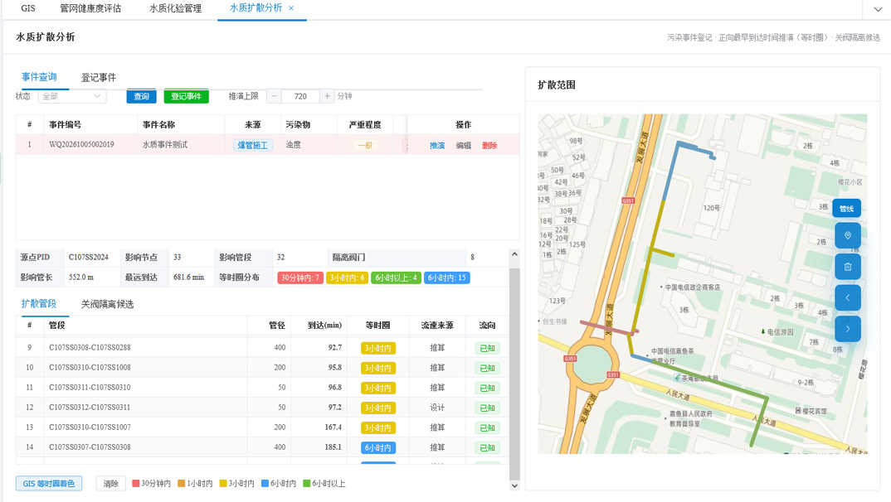Viewport: 891px width, 502px height.
Task: Decrease the 推演上限 value with minus
Action: point(274,96)
